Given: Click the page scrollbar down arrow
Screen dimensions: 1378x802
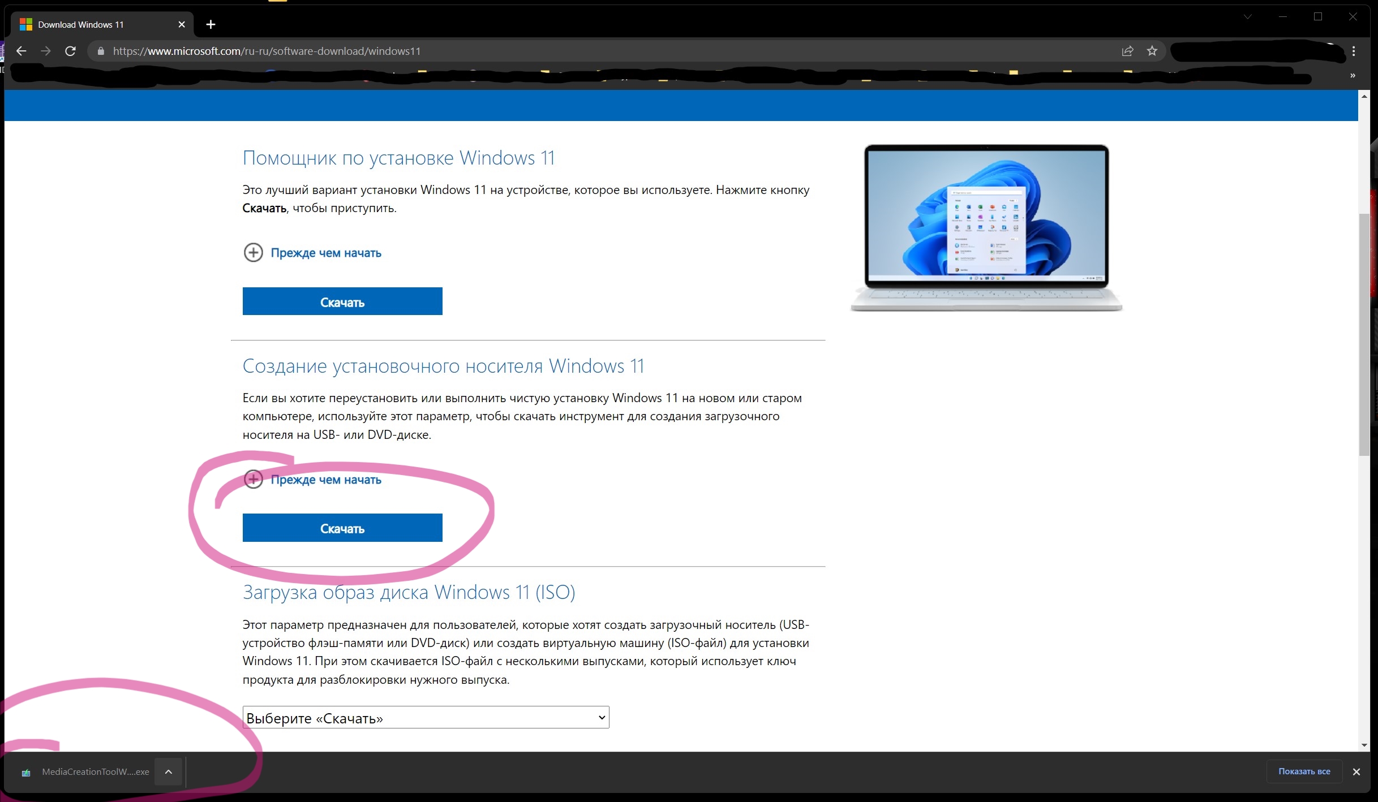Looking at the screenshot, I should 1364,745.
